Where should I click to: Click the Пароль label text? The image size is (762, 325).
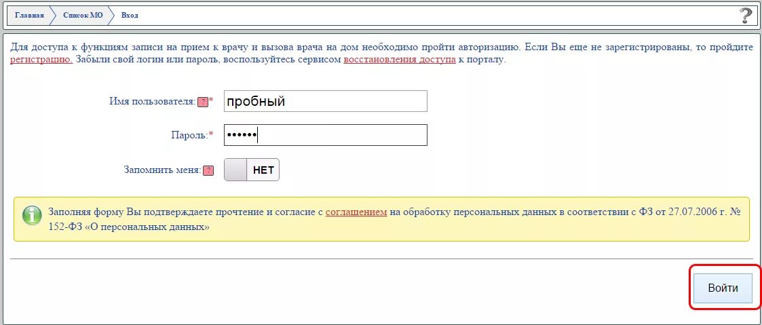[189, 135]
